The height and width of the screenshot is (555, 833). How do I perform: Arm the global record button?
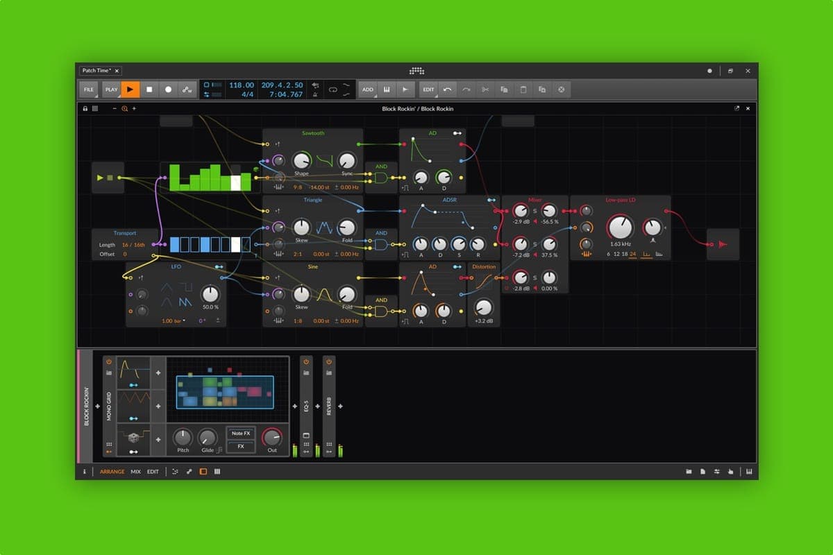pyautogui.click(x=168, y=89)
